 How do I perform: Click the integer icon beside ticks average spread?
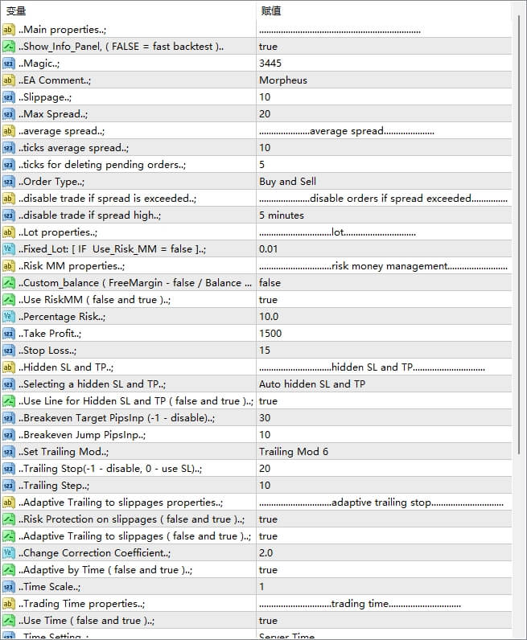[x=9, y=148]
